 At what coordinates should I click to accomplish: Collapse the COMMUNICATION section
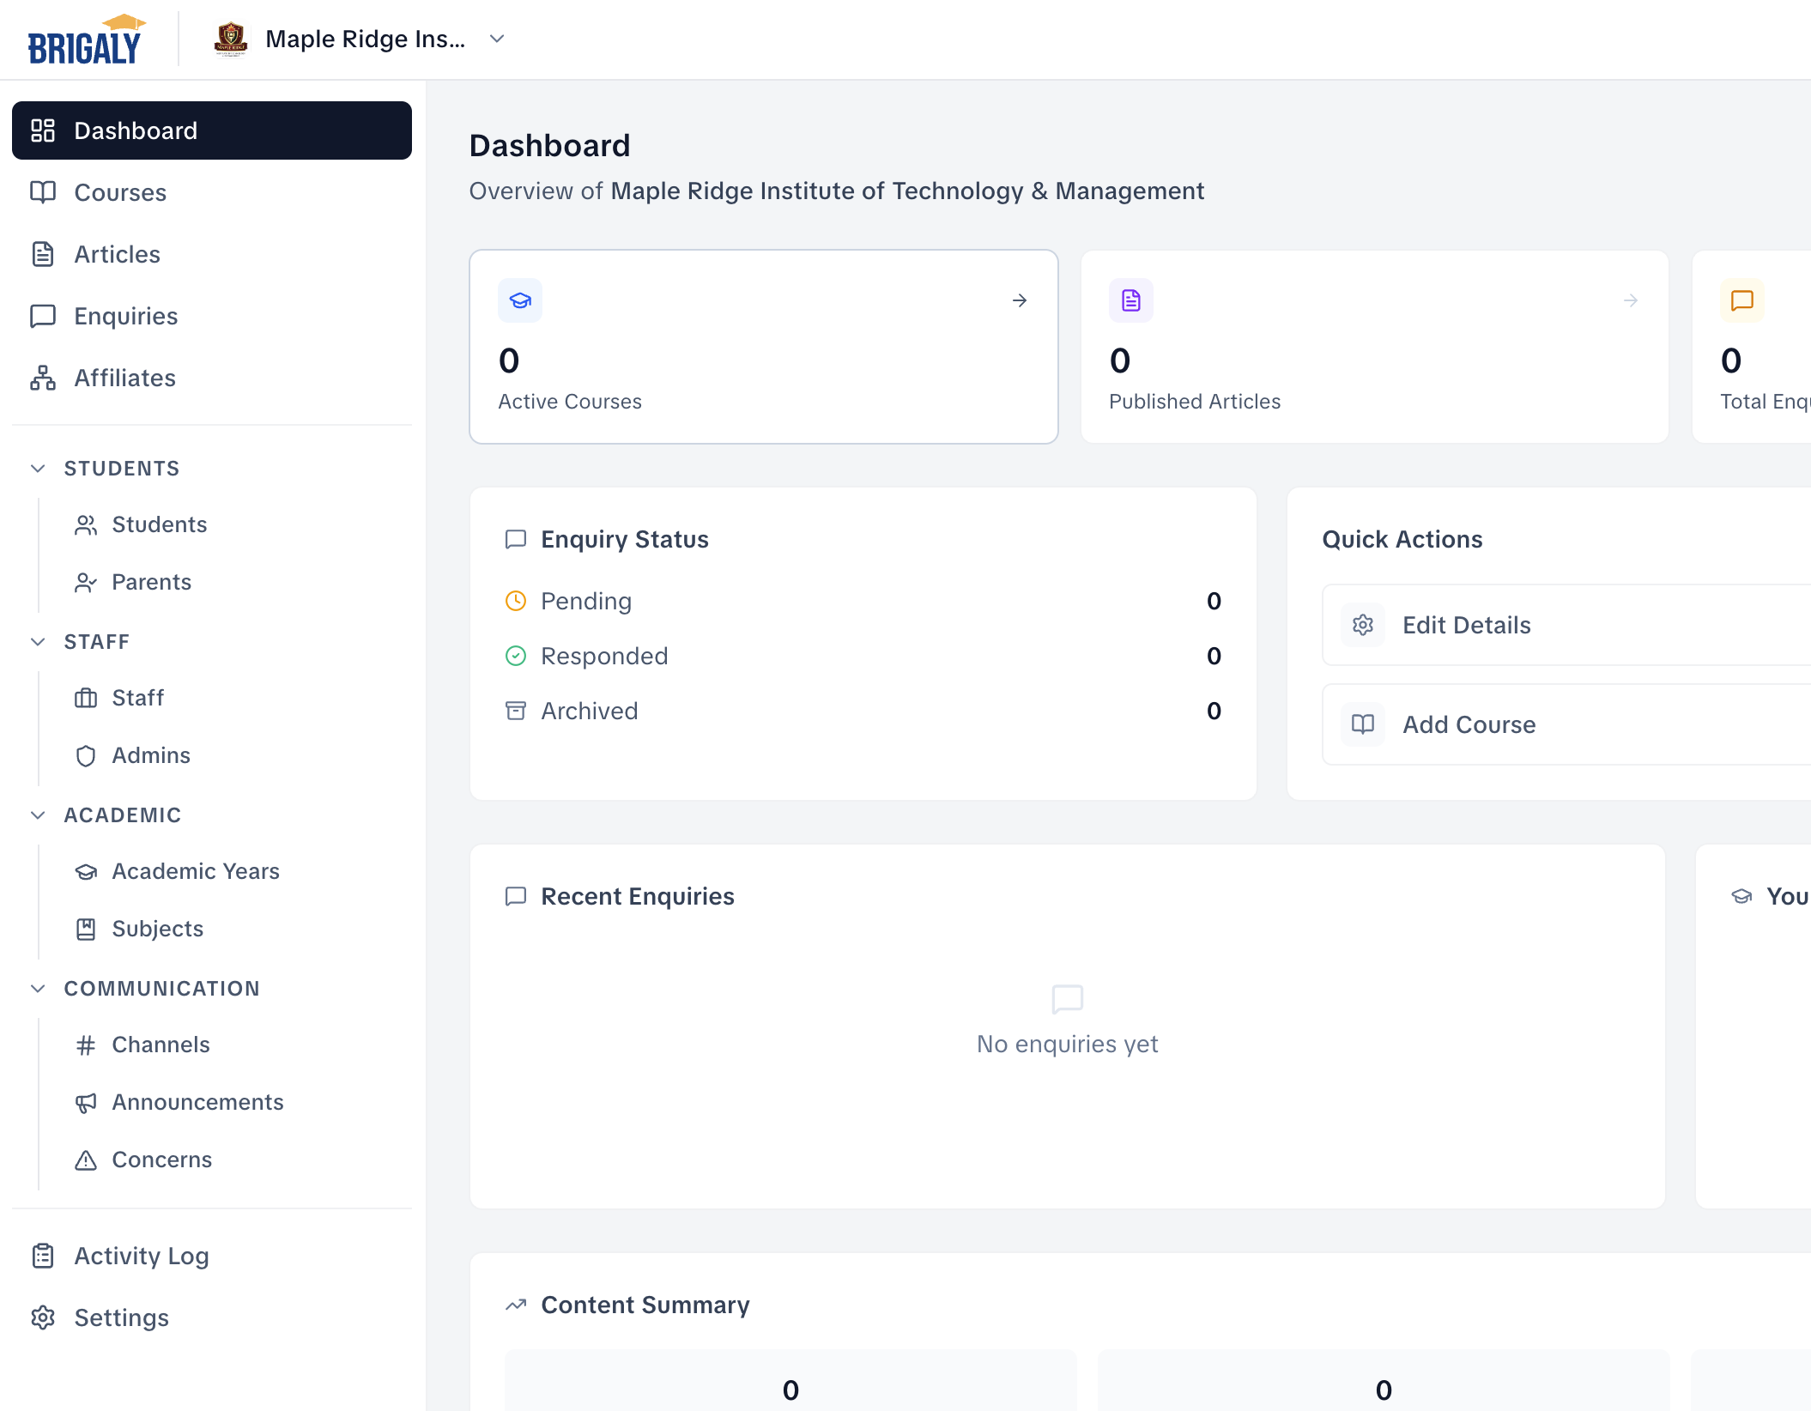(38, 989)
